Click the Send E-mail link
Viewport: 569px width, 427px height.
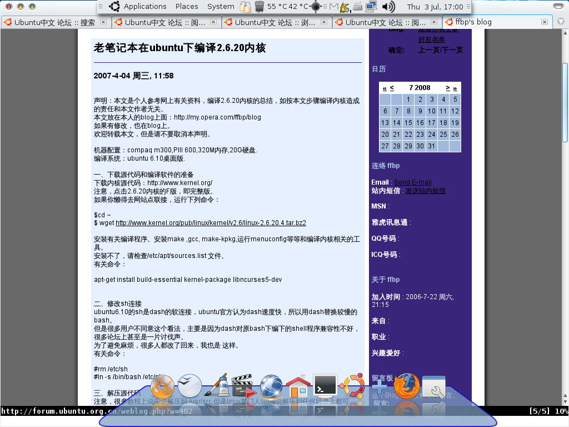pyautogui.click(x=413, y=182)
